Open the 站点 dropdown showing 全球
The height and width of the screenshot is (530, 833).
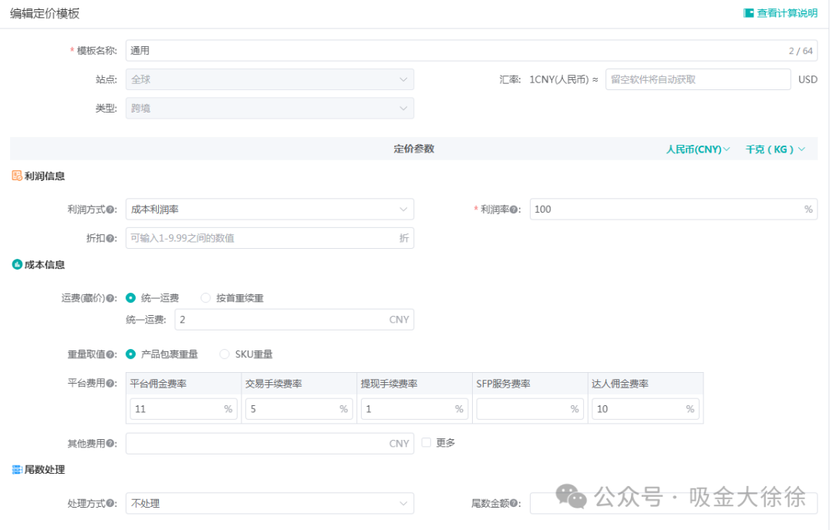coord(270,79)
